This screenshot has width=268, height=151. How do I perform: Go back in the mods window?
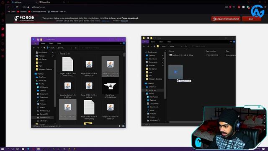[144, 46]
